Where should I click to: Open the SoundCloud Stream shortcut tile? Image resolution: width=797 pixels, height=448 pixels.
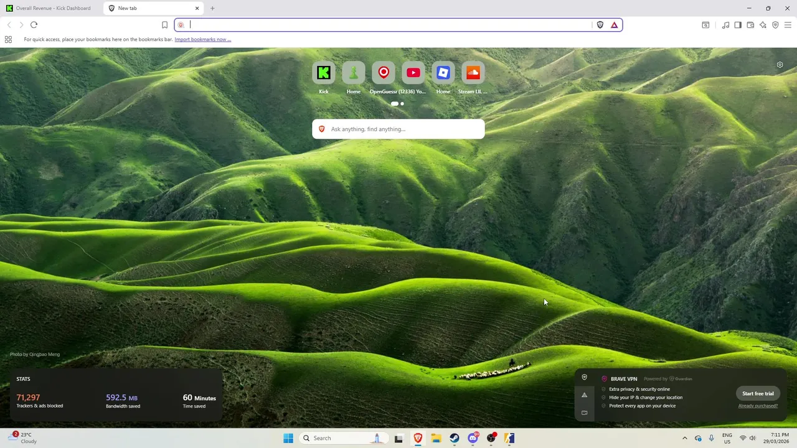473,73
